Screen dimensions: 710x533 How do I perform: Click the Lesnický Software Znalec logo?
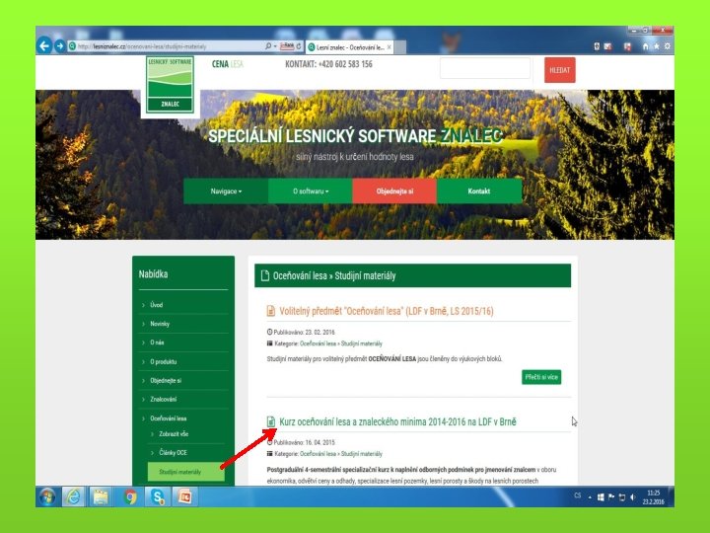(171, 85)
